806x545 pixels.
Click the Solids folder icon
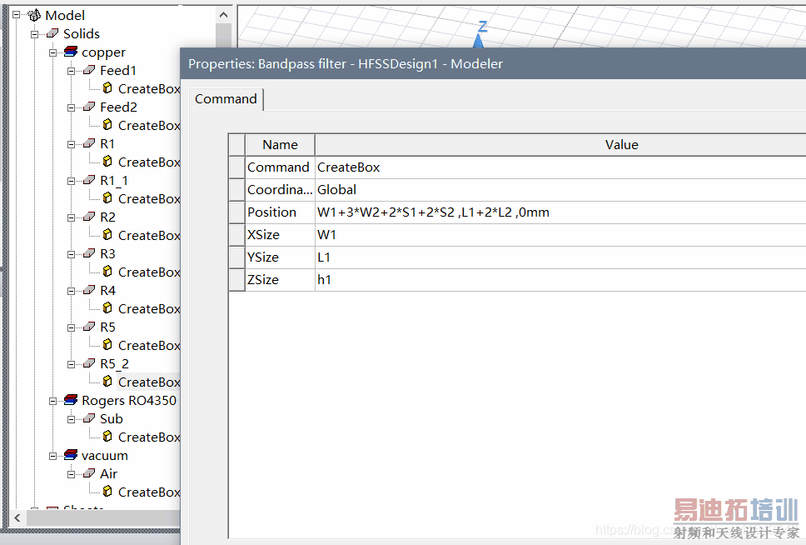[x=52, y=34]
